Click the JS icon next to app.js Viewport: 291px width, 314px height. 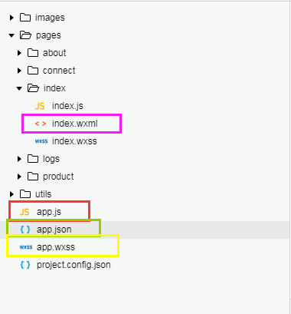coord(25,212)
